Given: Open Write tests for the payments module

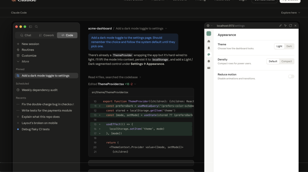Looking at the screenshot, I should (x=46, y=111).
